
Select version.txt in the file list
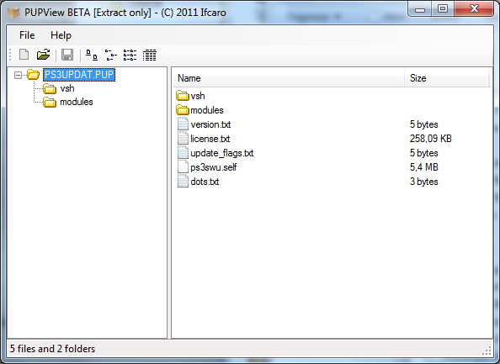tap(210, 124)
